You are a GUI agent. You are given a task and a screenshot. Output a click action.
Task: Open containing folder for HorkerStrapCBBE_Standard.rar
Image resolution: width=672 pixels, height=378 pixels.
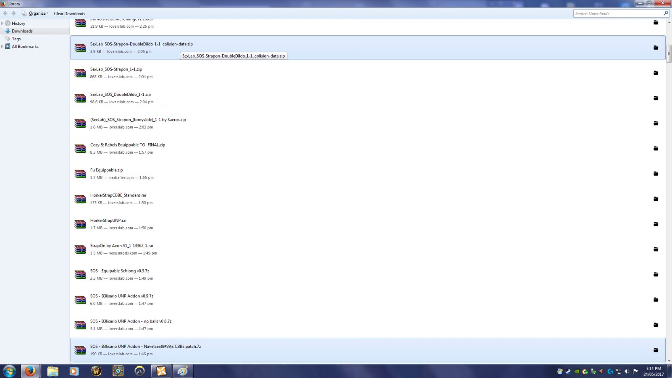click(x=656, y=199)
